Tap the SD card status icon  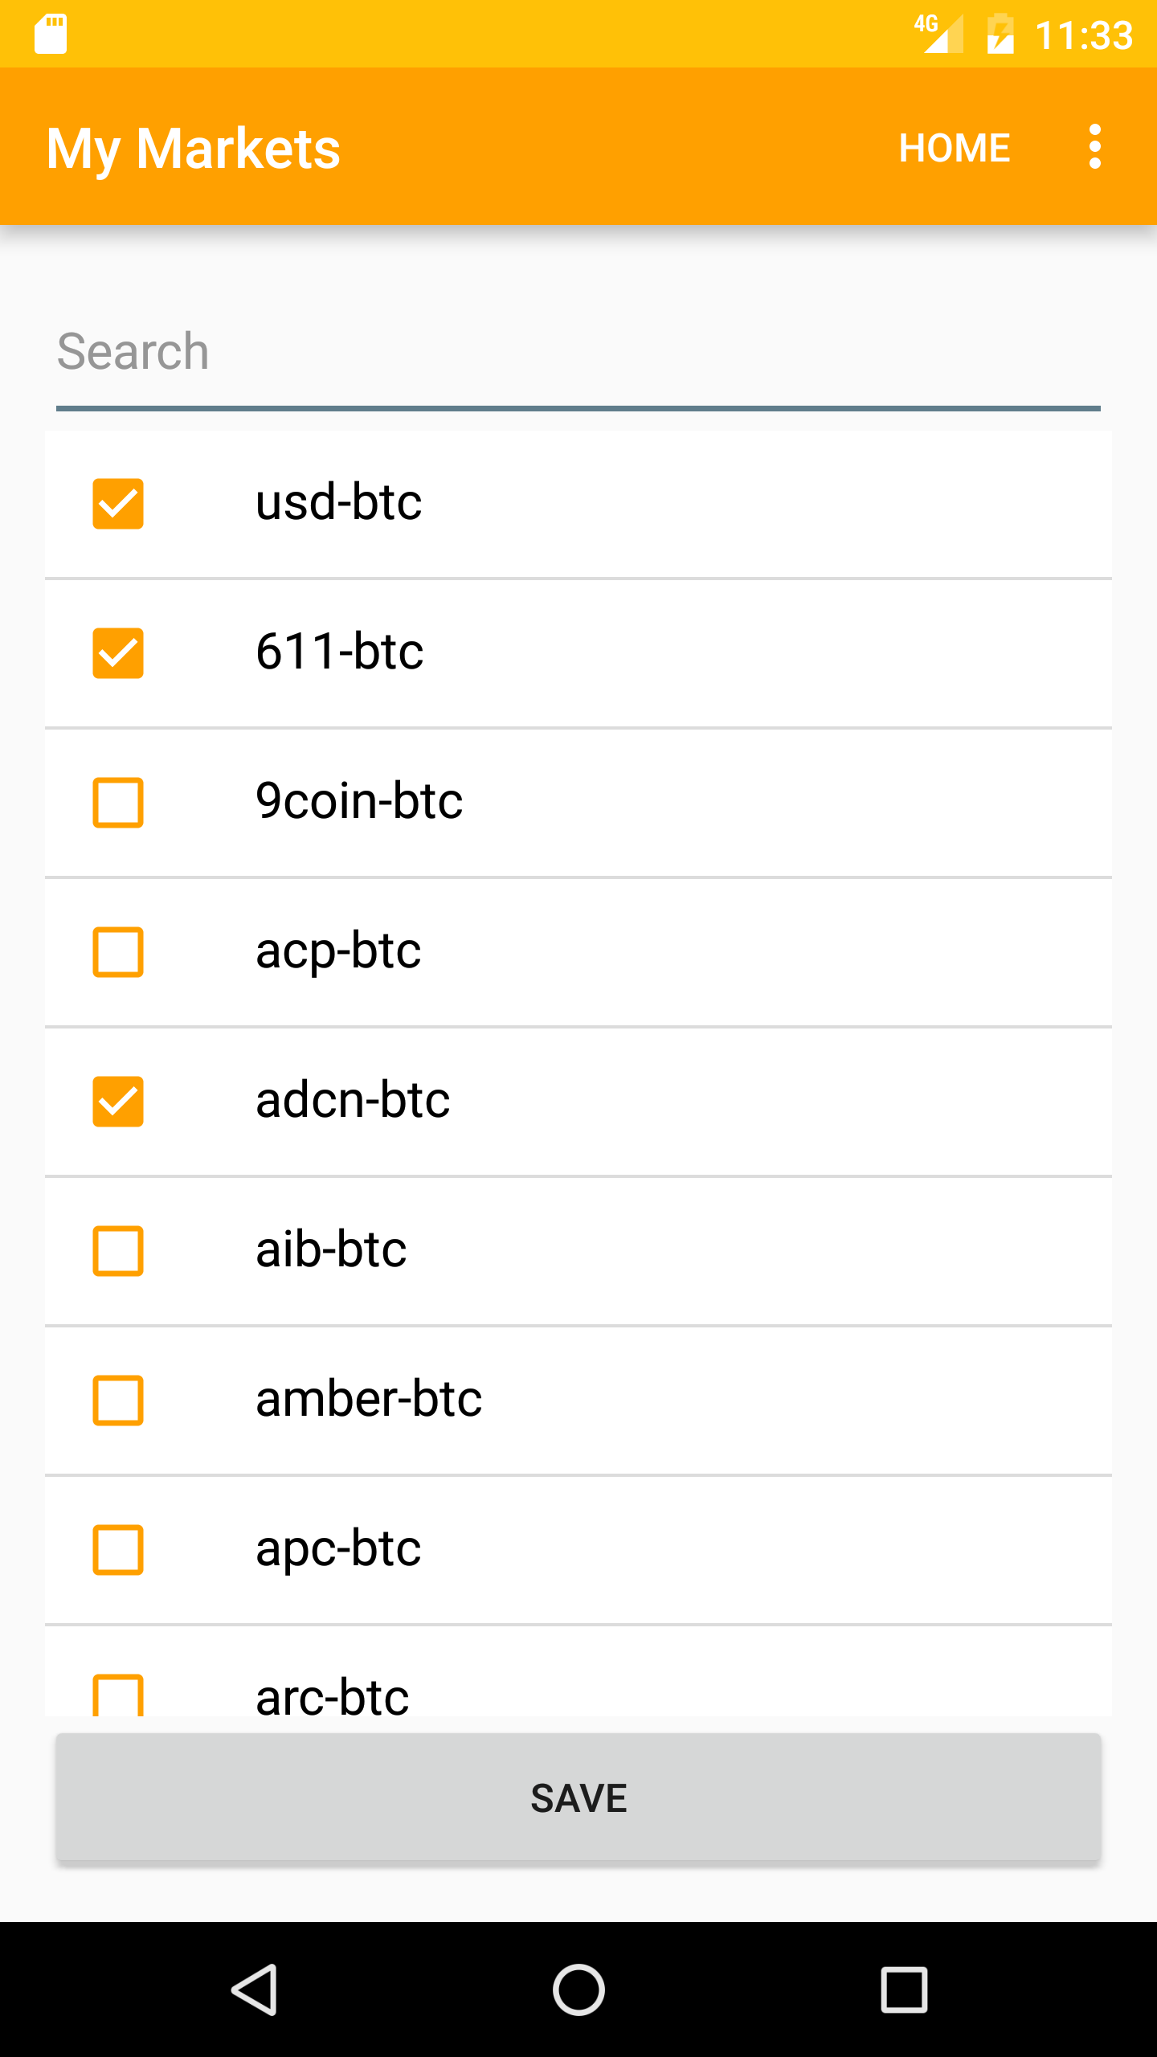click(x=51, y=34)
